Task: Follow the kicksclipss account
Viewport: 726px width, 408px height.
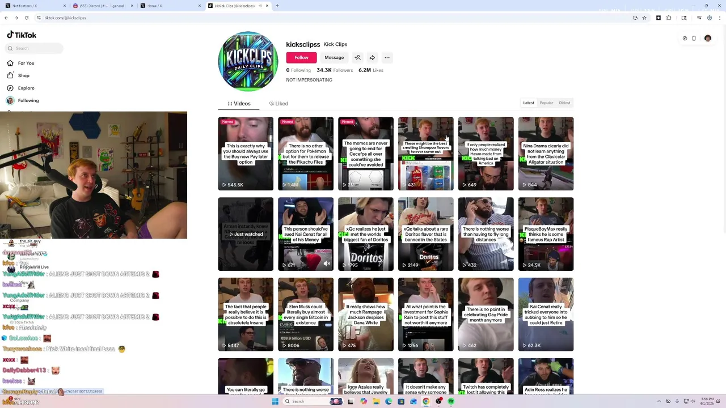Action: tap(301, 57)
